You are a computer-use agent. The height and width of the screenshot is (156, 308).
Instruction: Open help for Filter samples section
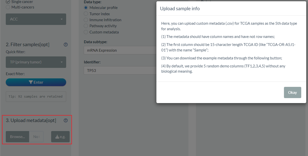(66, 45)
